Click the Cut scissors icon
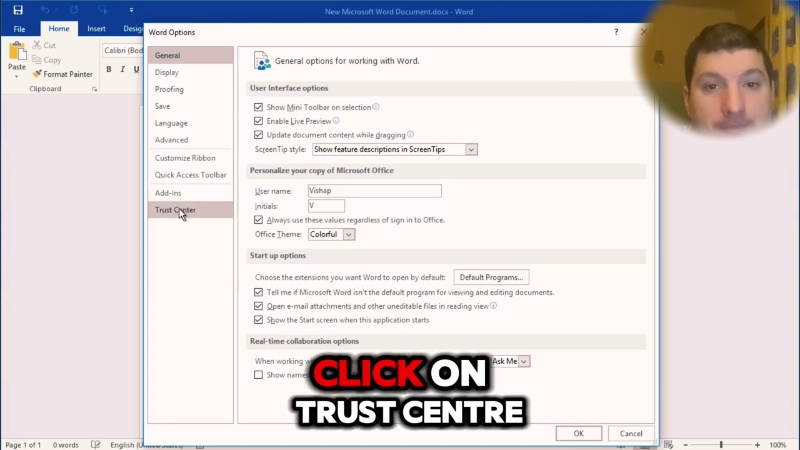 37,45
